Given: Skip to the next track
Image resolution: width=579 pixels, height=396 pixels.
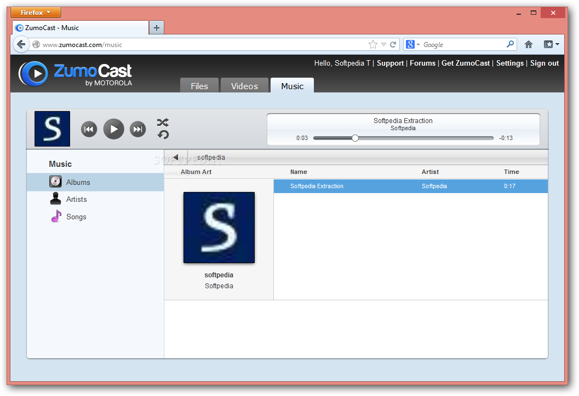Looking at the screenshot, I should (x=137, y=129).
